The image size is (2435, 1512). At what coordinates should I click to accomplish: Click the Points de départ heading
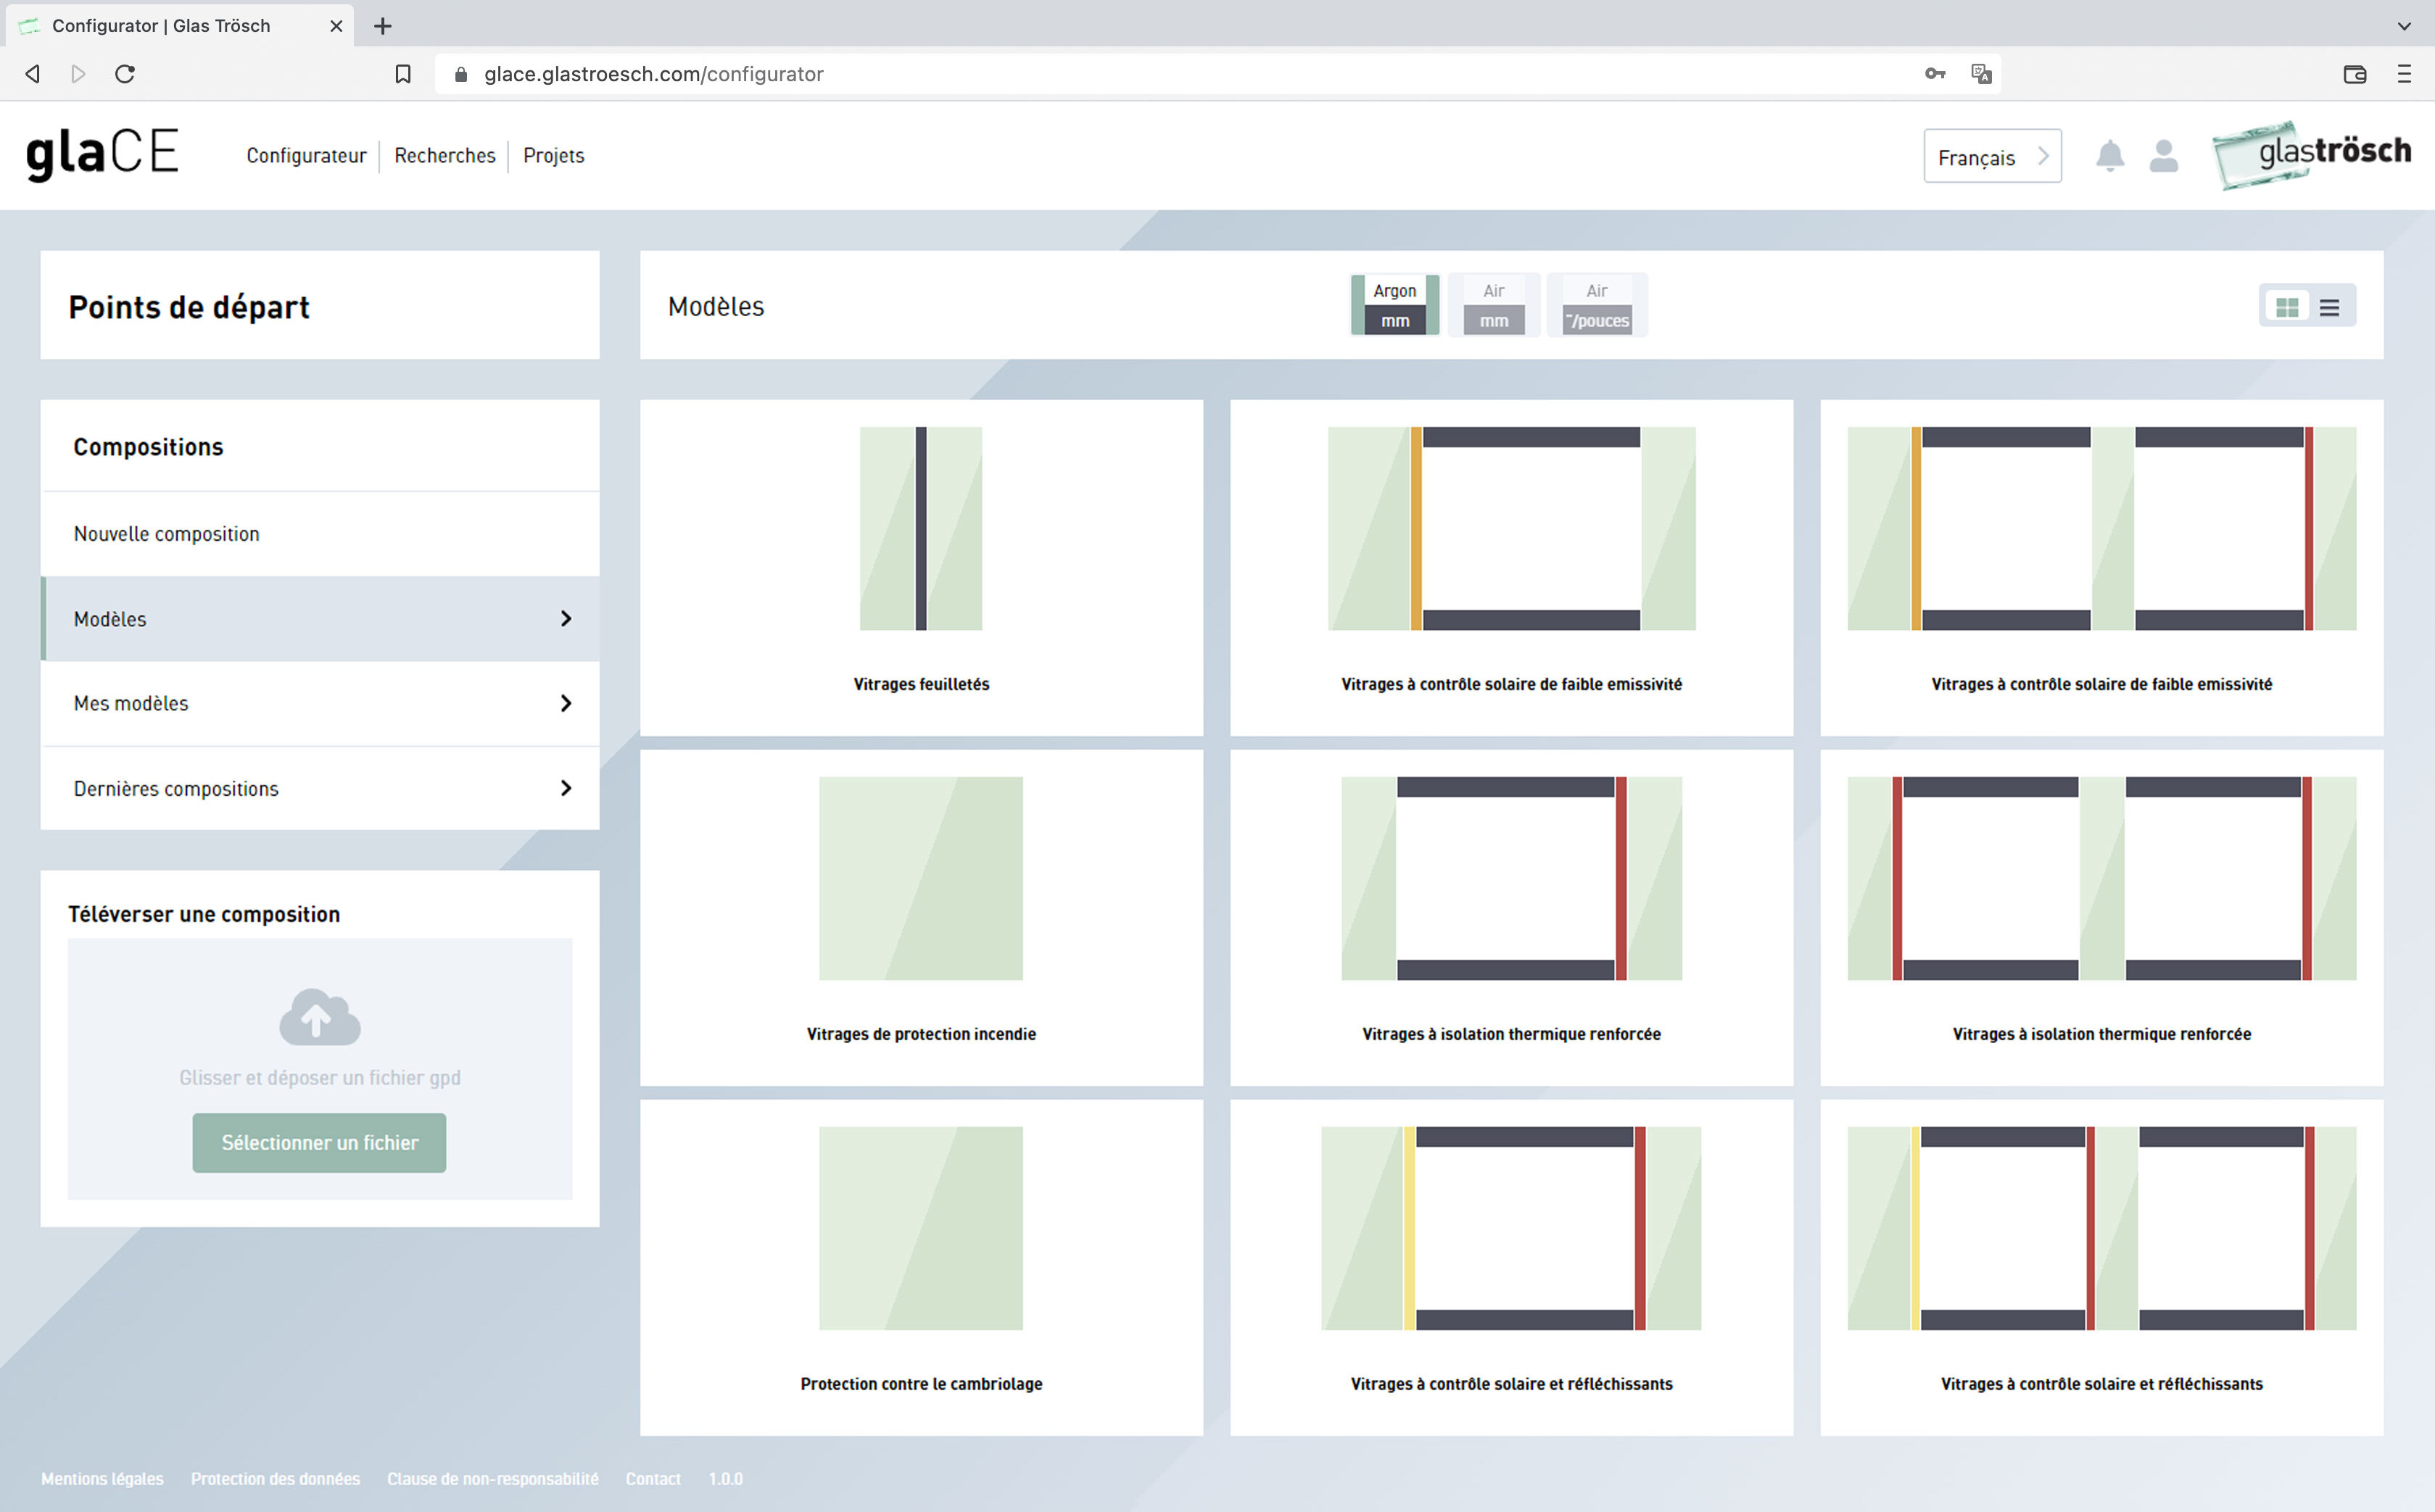click(x=189, y=307)
